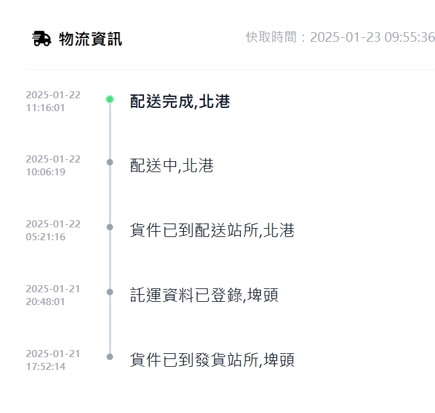Click the timestamp 2025-01-21 17:52:14

53,360
